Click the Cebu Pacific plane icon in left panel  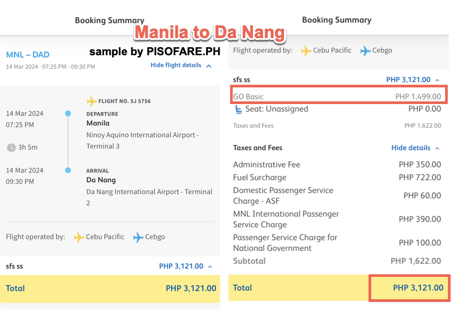(79, 237)
